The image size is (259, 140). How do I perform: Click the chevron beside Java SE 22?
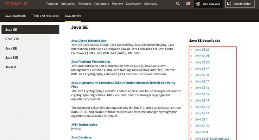(x=191, y=50)
